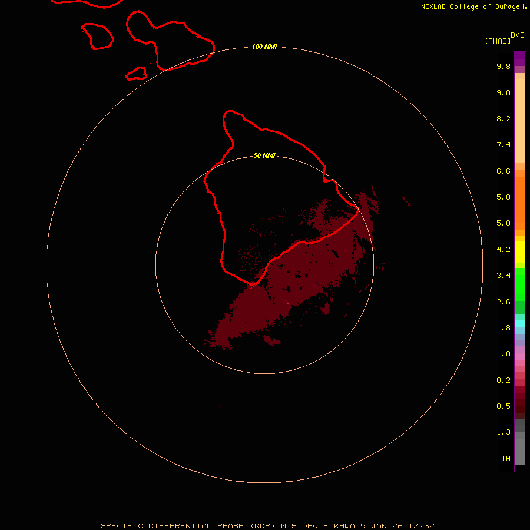Click the 5.0 color scale value
This screenshot has width=530, height=530.
point(503,223)
